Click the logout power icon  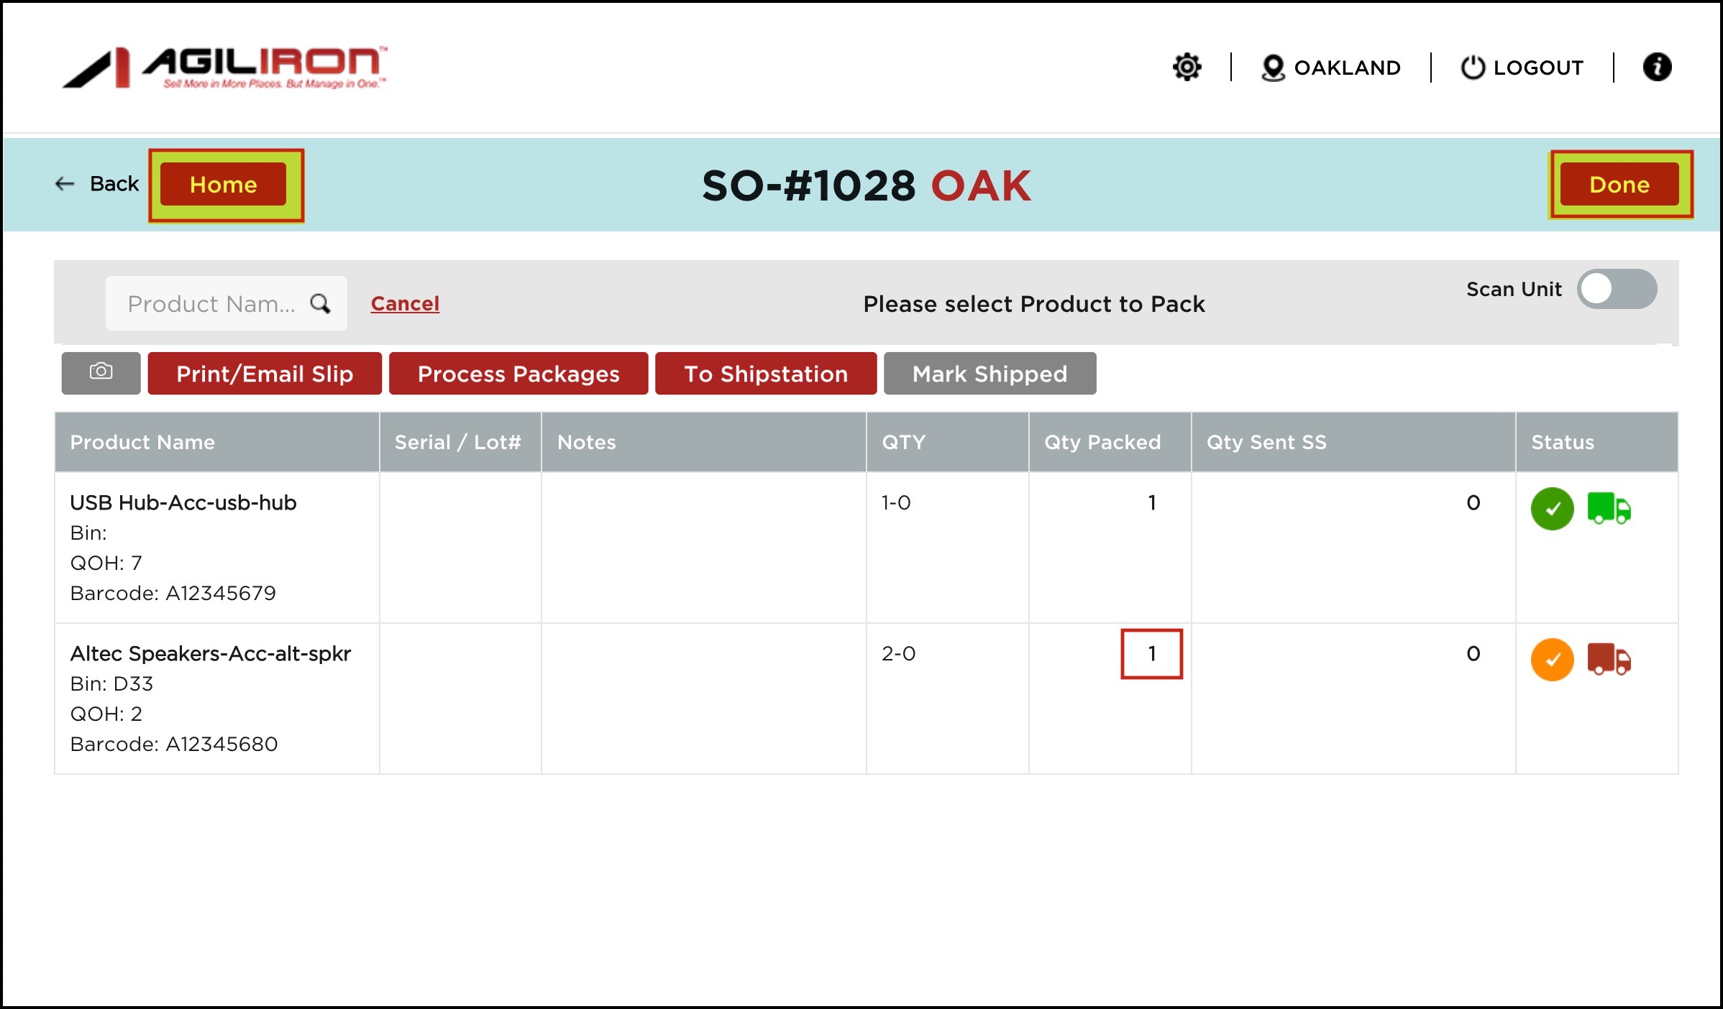coord(1472,68)
